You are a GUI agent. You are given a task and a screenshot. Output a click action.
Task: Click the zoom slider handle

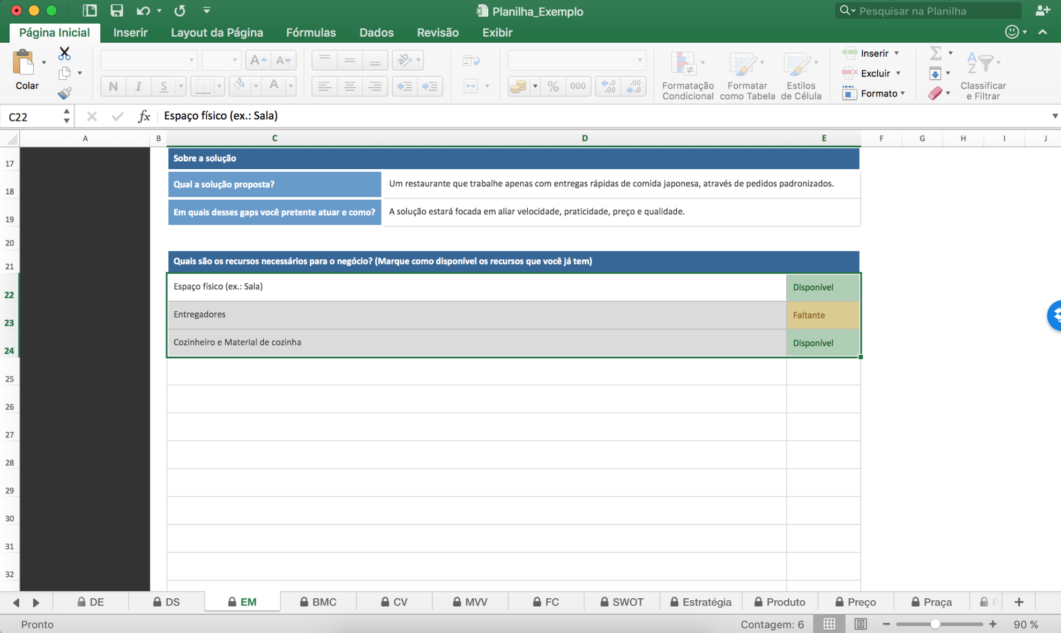pyautogui.click(x=935, y=624)
